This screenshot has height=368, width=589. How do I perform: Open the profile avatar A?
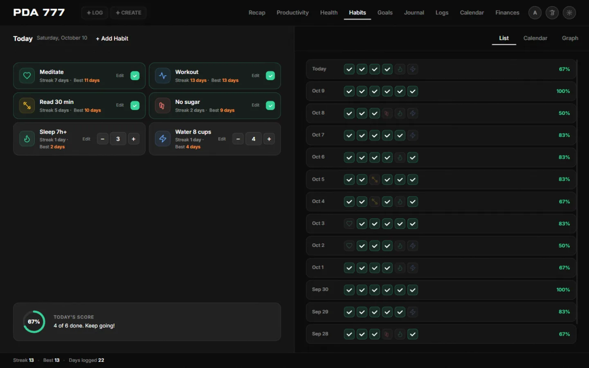535,13
